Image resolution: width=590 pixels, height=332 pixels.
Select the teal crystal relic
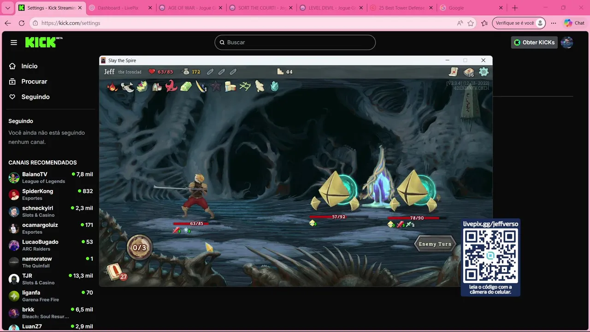(x=274, y=86)
